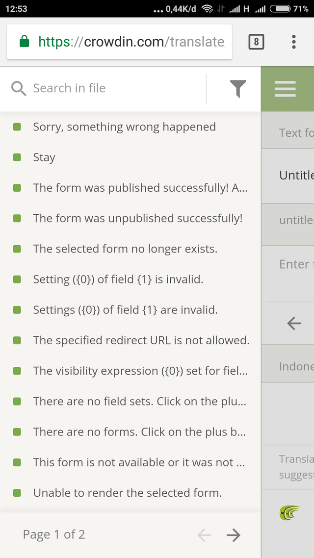The image size is (314, 558).
Task: Open the browser tab switcher showing 8
Action: 256,42
